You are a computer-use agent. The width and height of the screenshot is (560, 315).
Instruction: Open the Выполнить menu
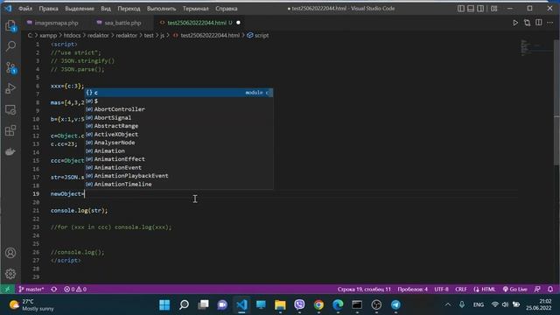click(161, 8)
